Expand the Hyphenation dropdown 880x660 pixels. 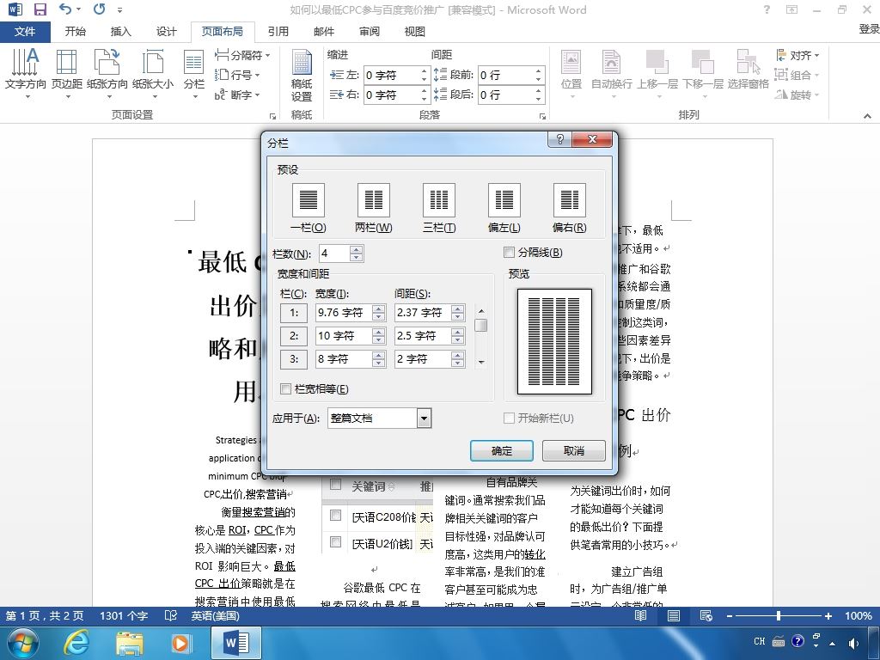click(237, 95)
